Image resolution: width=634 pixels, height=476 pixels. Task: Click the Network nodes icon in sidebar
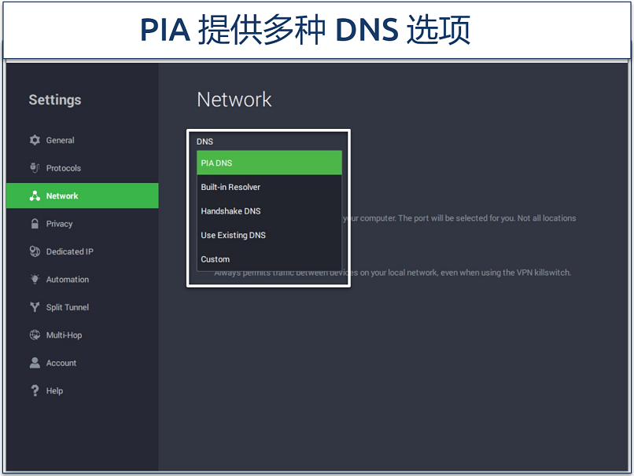click(x=35, y=196)
